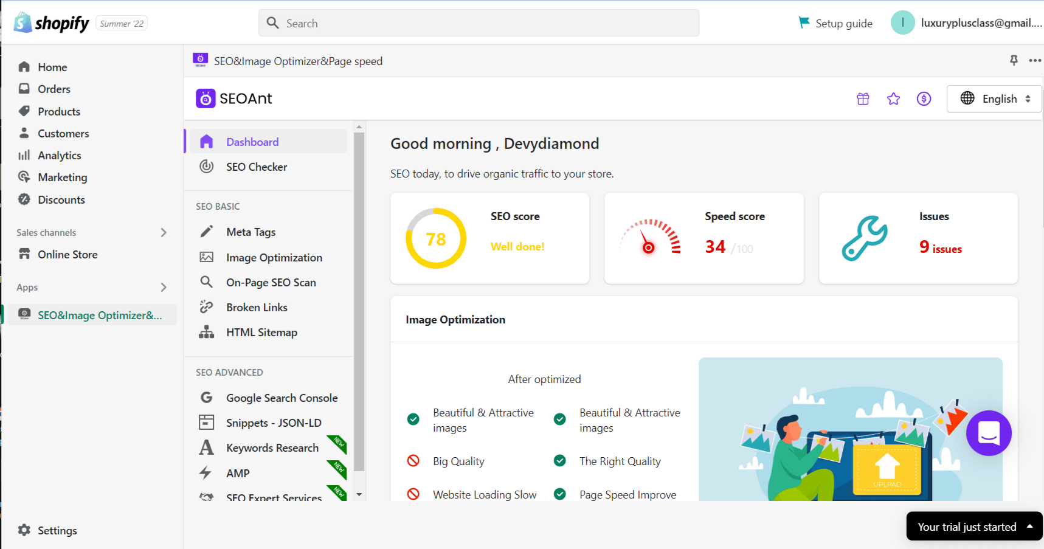Open the app's three-dot more menu
This screenshot has width=1044, height=549.
tap(1035, 60)
